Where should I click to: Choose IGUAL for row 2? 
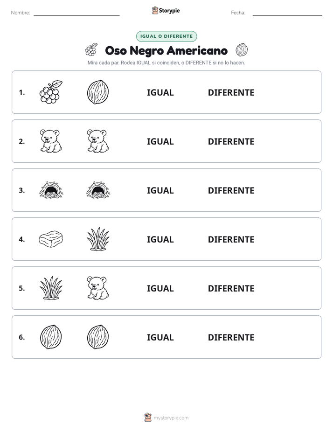click(x=160, y=141)
